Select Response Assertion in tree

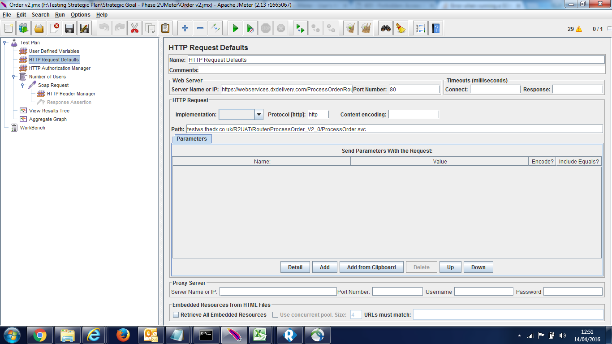click(69, 103)
